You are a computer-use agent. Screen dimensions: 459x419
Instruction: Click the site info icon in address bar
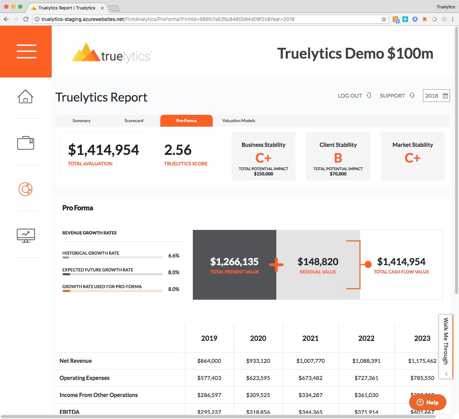coord(37,19)
